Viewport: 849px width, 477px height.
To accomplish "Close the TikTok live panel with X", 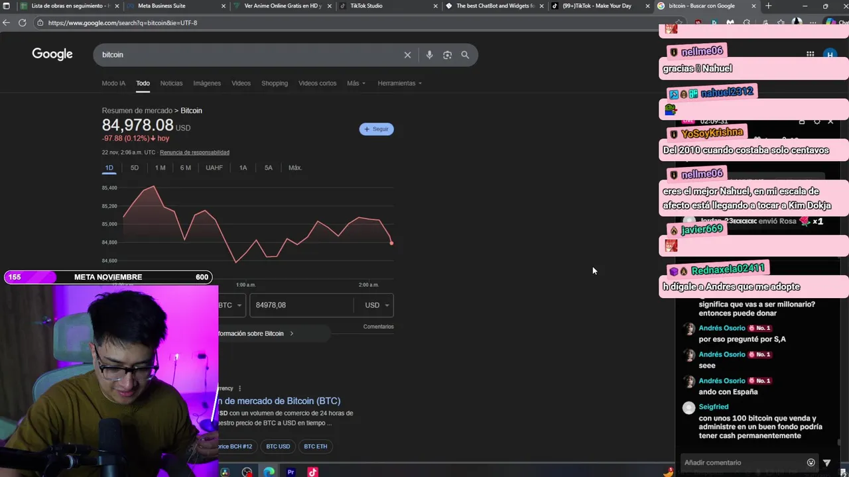I will pyautogui.click(x=830, y=121).
